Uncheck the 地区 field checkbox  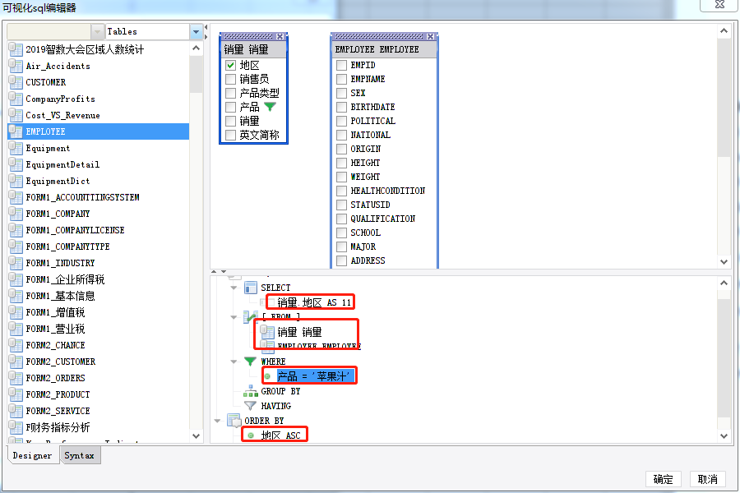pos(231,65)
